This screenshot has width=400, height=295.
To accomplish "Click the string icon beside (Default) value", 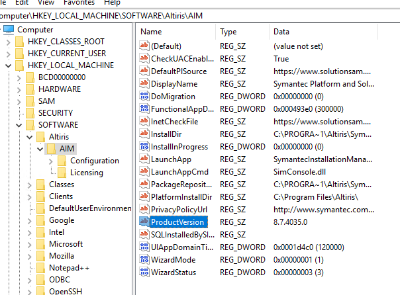I will (x=144, y=46).
